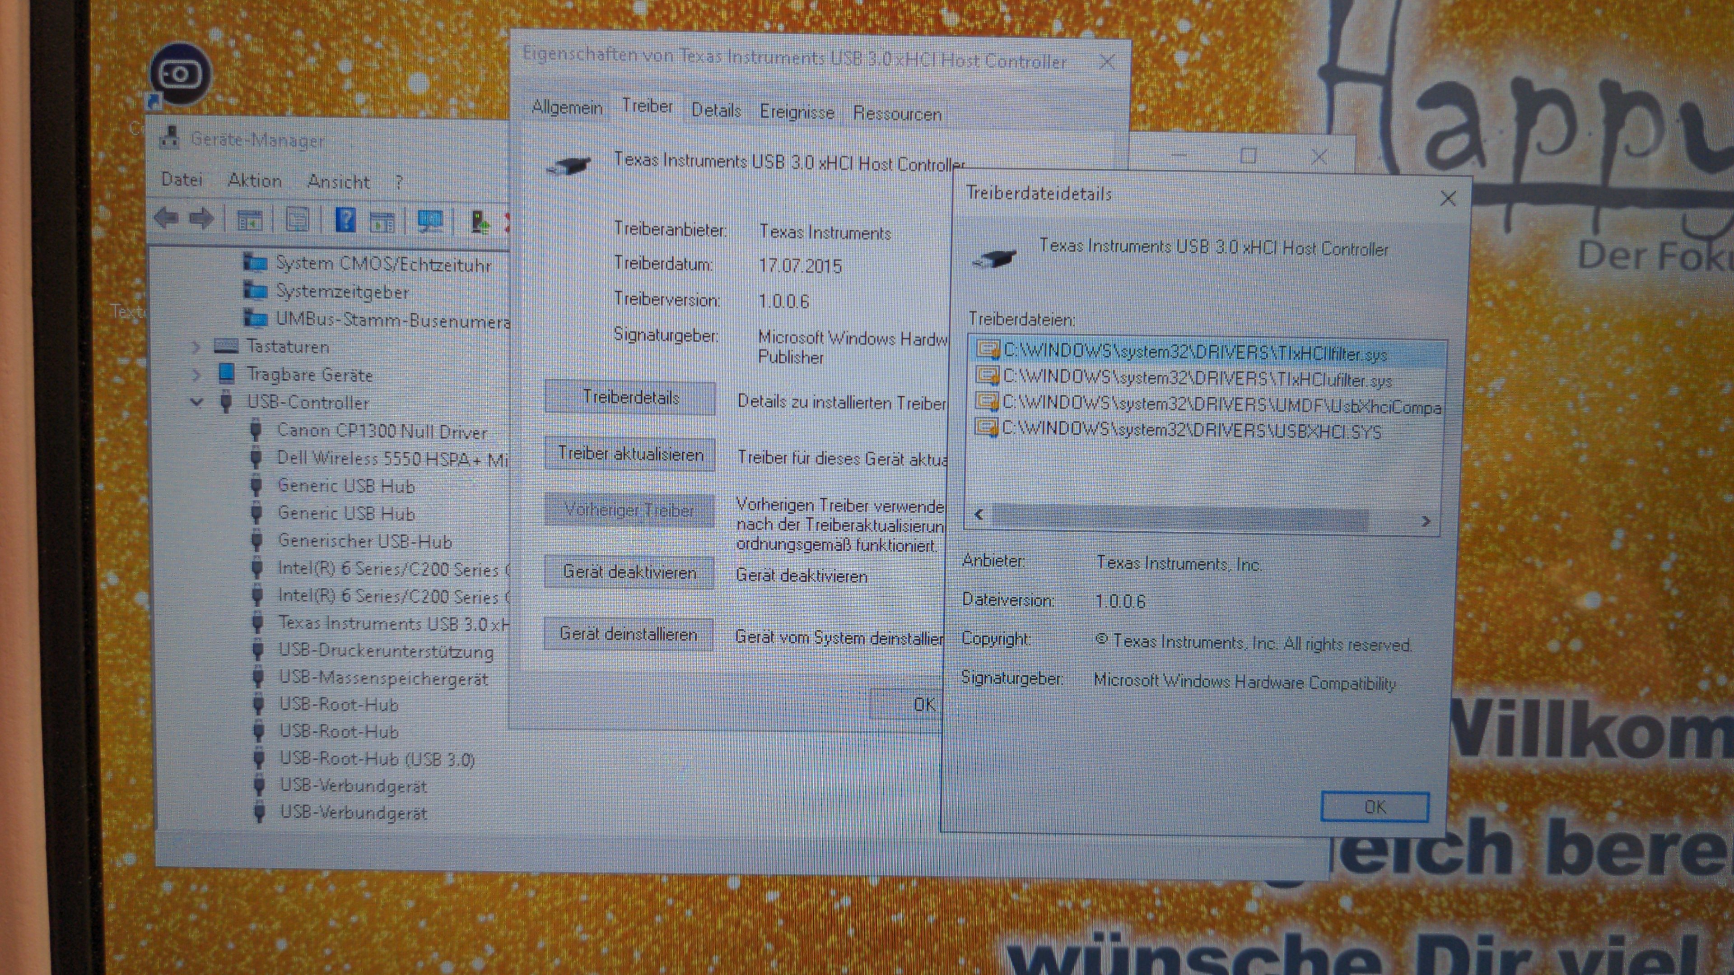Click the blue help question mark icon
Screen dimensions: 1734x975
(x=345, y=220)
